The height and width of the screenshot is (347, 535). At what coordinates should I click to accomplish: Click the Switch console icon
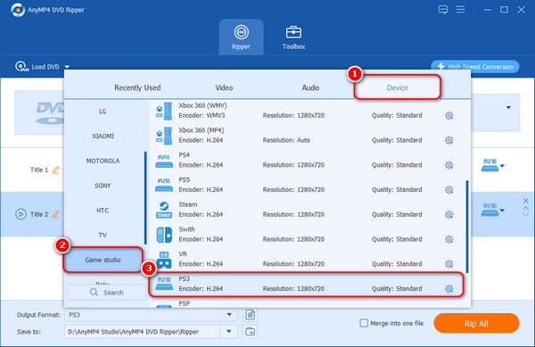[x=164, y=235]
